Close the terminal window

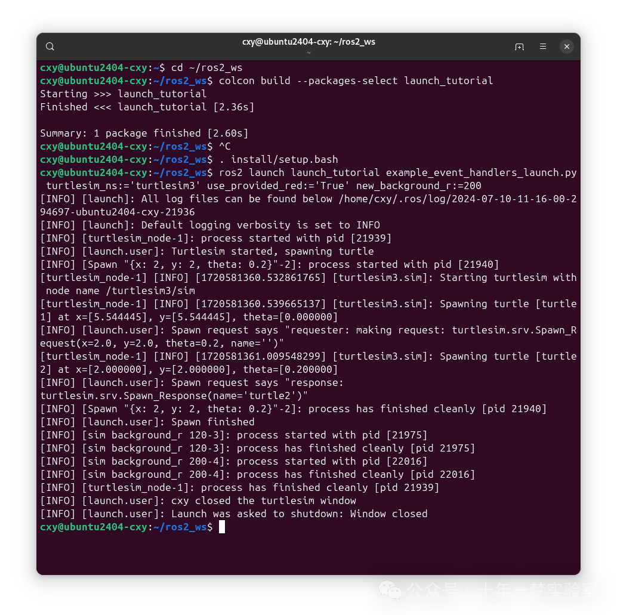pyautogui.click(x=566, y=46)
